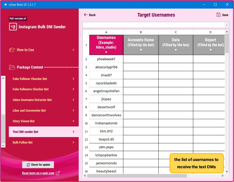Expand the How to Use chevron

pyautogui.click(x=73, y=50)
